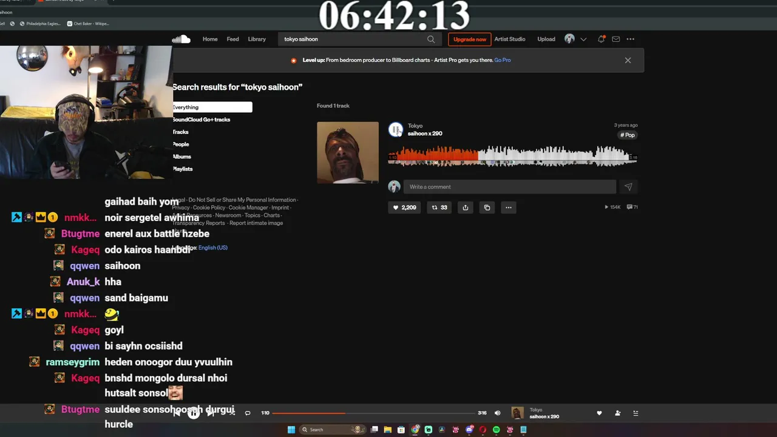Seek within the track waveform
Image resolution: width=777 pixels, height=437 pixels.
point(512,155)
